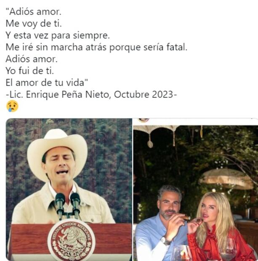Image resolution: width=258 pixels, height=261 pixels.
Task: Click the white cowboy hat
Action: click(x=57, y=154)
